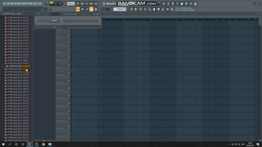Open the Channel rack filter dropdown

tap(54, 14)
